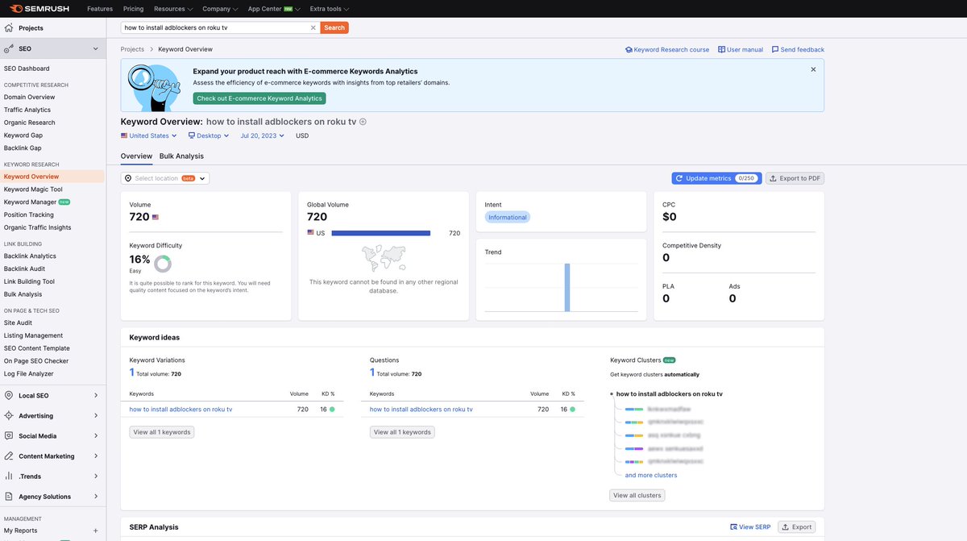This screenshot has width=967, height=541.
Task: Click Check out E-commerce Keyword Analytics
Action: (x=259, y=98)
